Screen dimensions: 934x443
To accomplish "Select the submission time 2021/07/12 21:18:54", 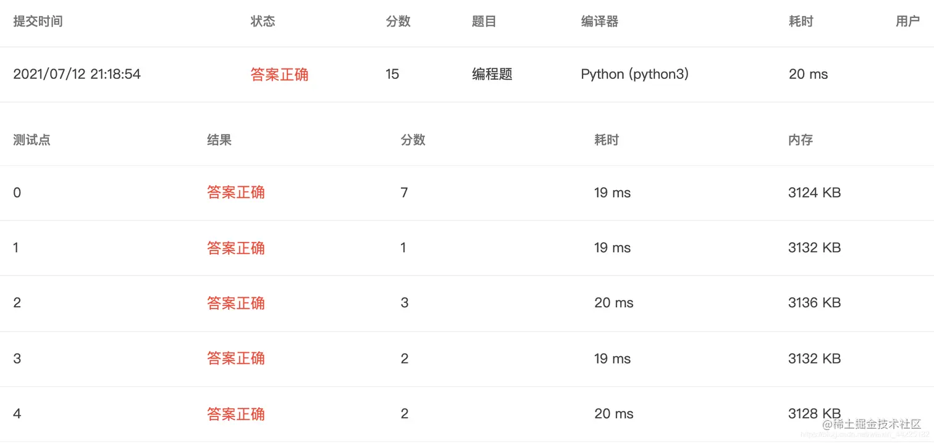I will tap(77, 74).
